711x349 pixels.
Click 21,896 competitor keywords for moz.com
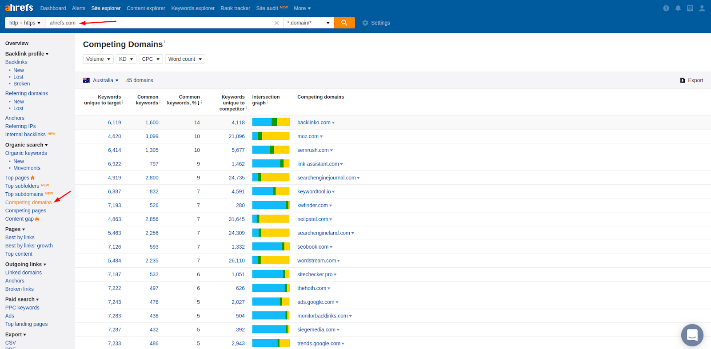coord(237,136)
